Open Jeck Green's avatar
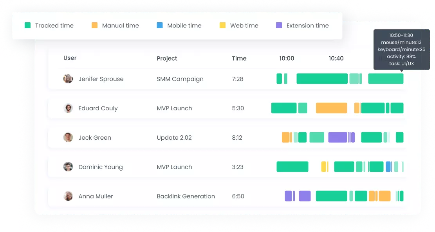 pyautogui.click(x=68, y=137)
